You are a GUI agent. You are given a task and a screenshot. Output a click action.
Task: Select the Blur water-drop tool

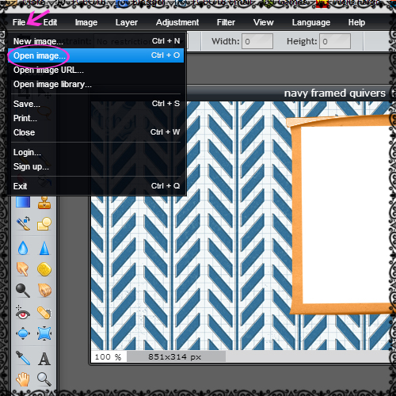[23, 248]
